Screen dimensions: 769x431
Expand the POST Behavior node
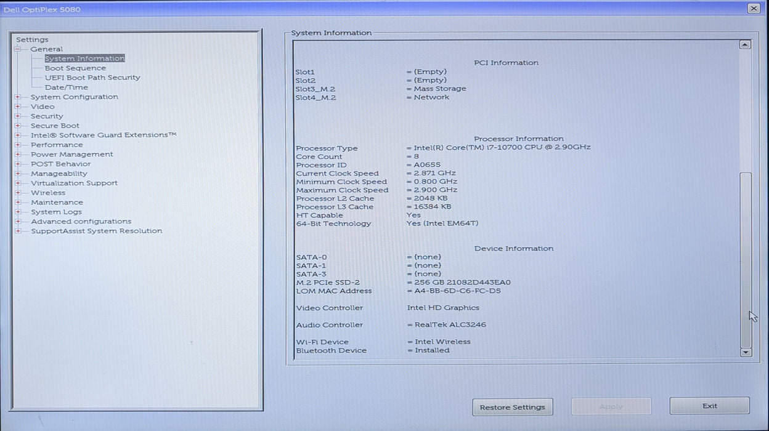(x=18, y=164)
